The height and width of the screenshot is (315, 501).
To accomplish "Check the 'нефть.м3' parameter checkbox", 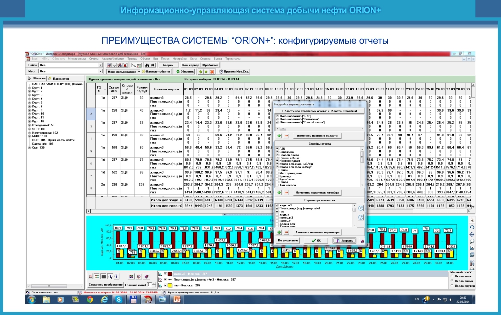I will [277, 218].
